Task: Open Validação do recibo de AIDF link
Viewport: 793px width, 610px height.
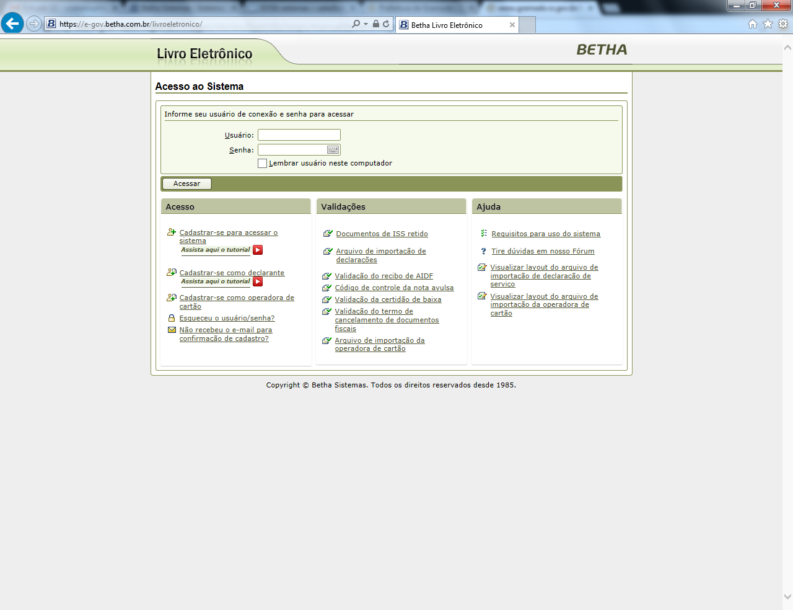Action: [383, 276]
